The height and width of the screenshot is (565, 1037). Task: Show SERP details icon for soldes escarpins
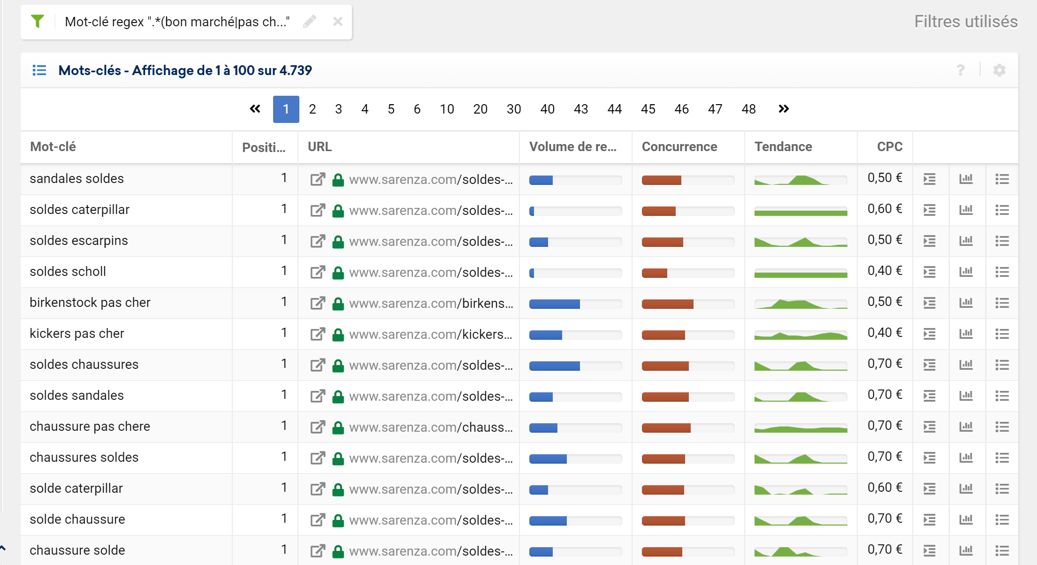pos(930,241)
